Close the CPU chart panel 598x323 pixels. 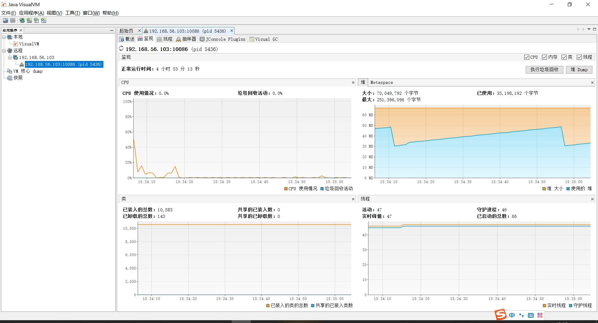point(353,82)
